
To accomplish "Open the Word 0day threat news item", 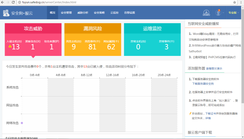I will coord(213,37).
